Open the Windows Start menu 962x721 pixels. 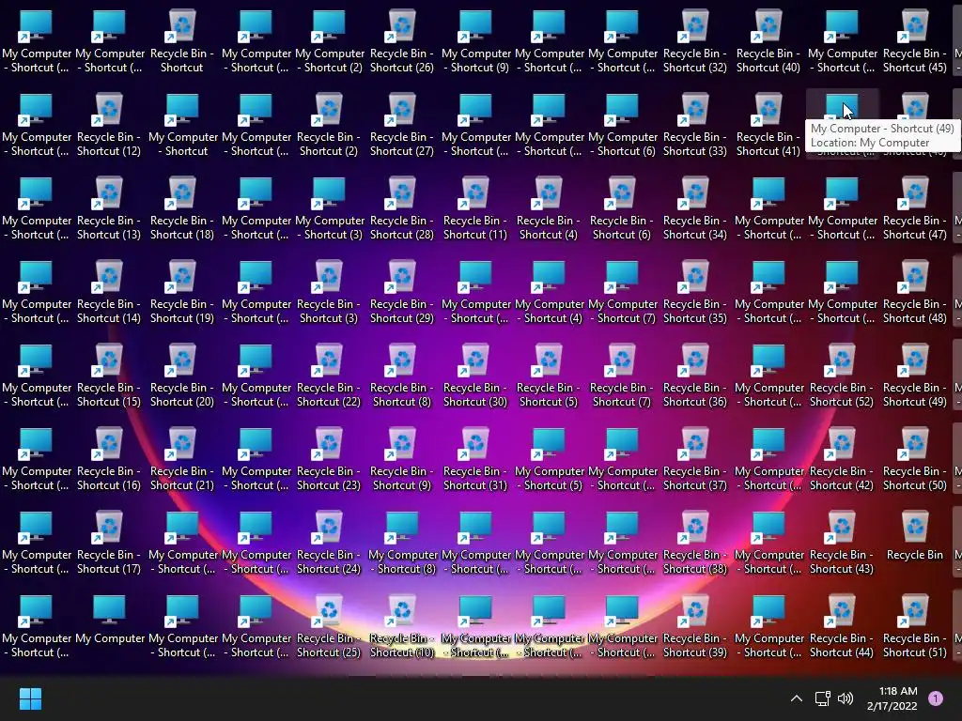tap(30, 698)
